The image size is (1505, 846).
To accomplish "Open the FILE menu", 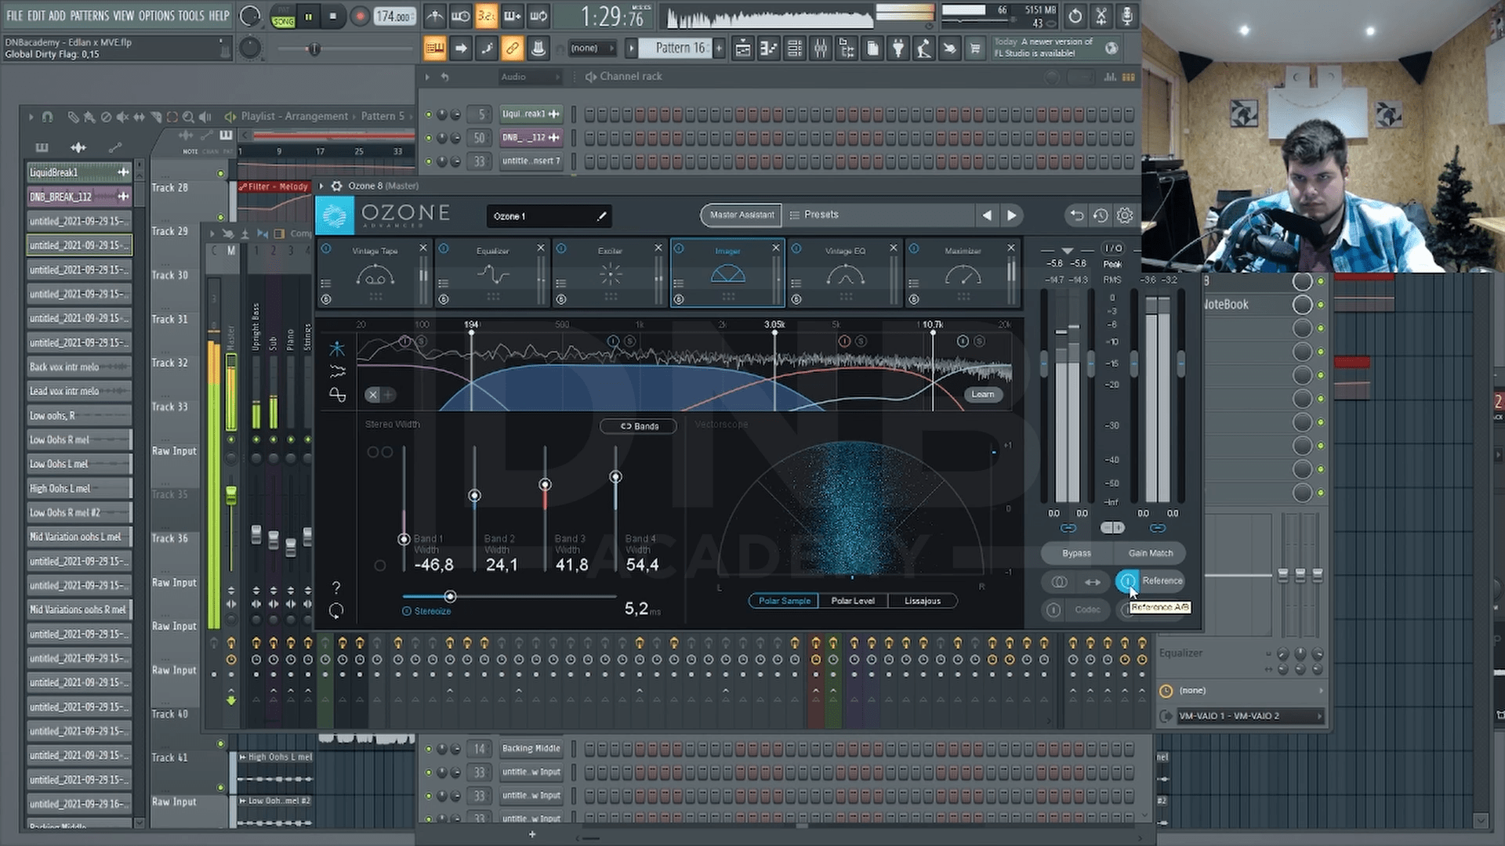I will tap(15, 16).
